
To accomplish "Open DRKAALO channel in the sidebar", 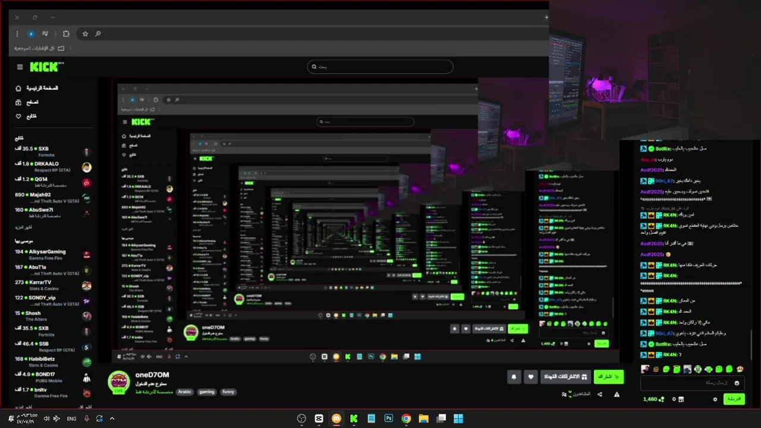I will click(x=54, y=167).
